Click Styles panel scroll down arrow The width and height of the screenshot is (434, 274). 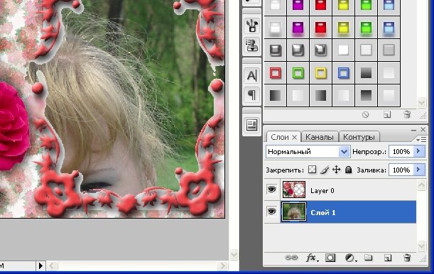point(421,103)
